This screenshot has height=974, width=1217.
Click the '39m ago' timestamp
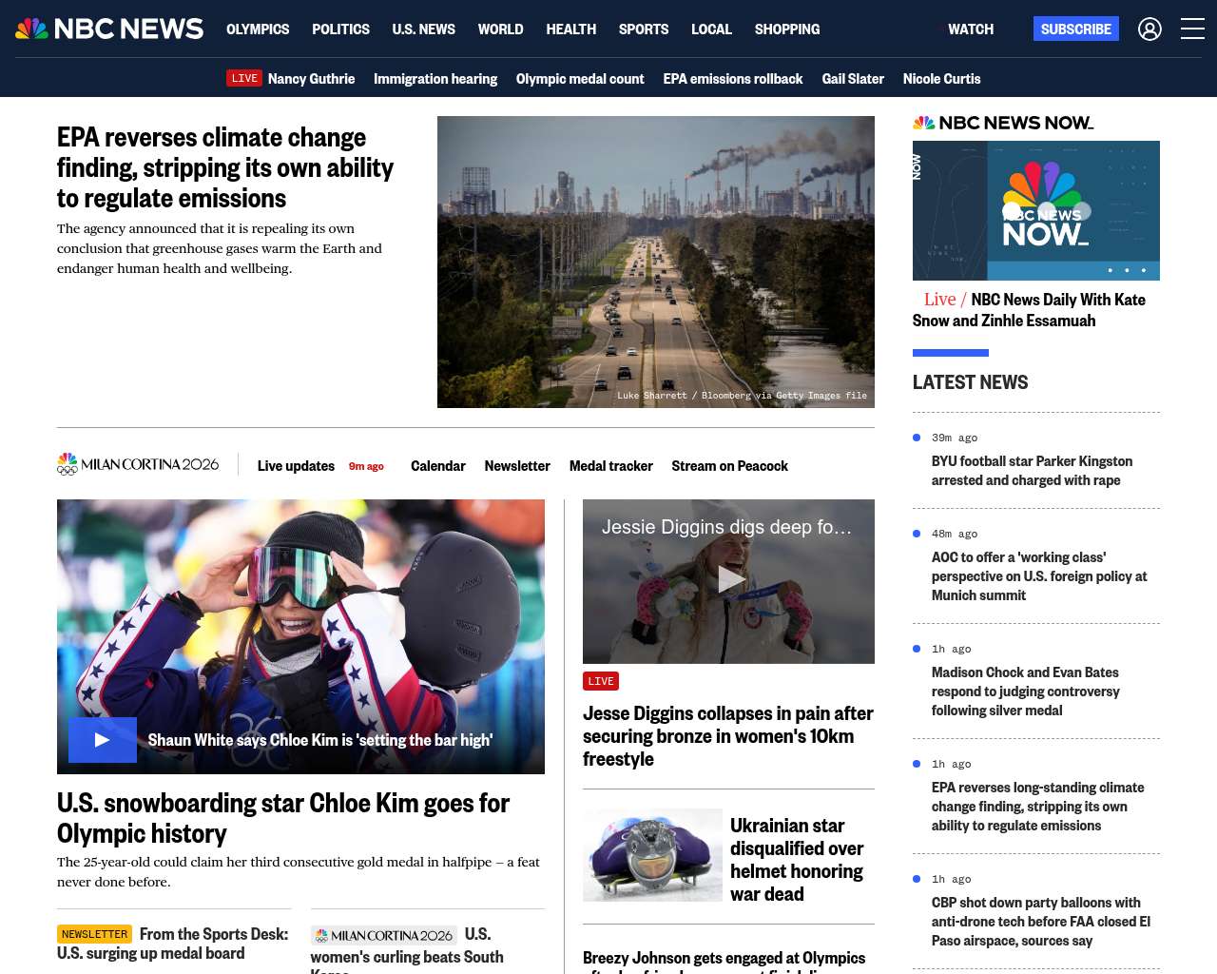tap(955, 438)
